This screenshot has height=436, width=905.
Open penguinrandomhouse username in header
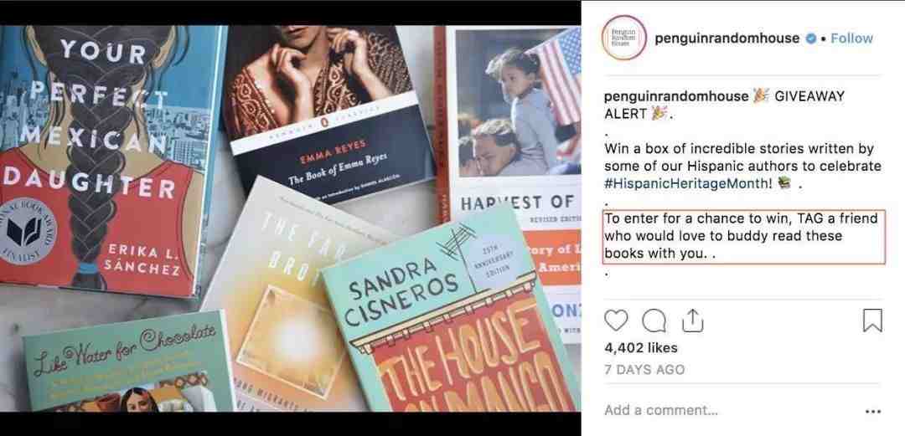click(x=727, y=38)
